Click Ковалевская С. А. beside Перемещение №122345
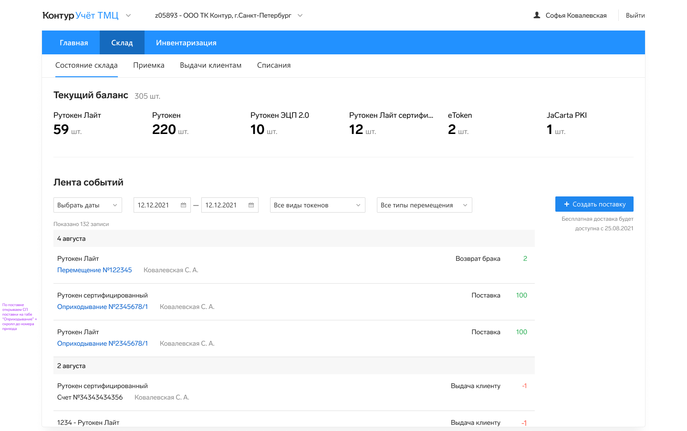 point(171,270)
